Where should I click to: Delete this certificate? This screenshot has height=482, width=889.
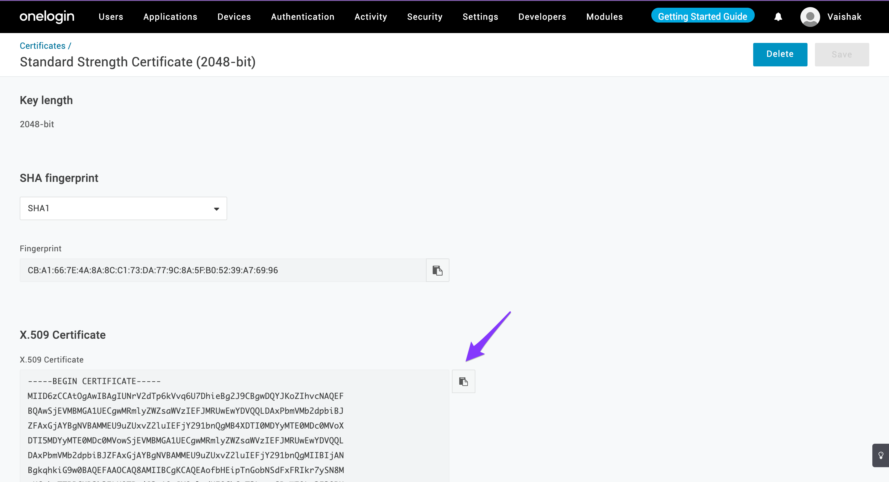[780, 54]
